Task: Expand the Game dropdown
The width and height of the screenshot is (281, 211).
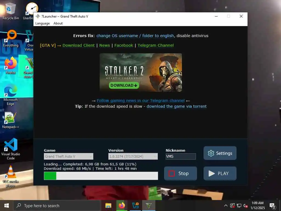Action: pos(68,156)
